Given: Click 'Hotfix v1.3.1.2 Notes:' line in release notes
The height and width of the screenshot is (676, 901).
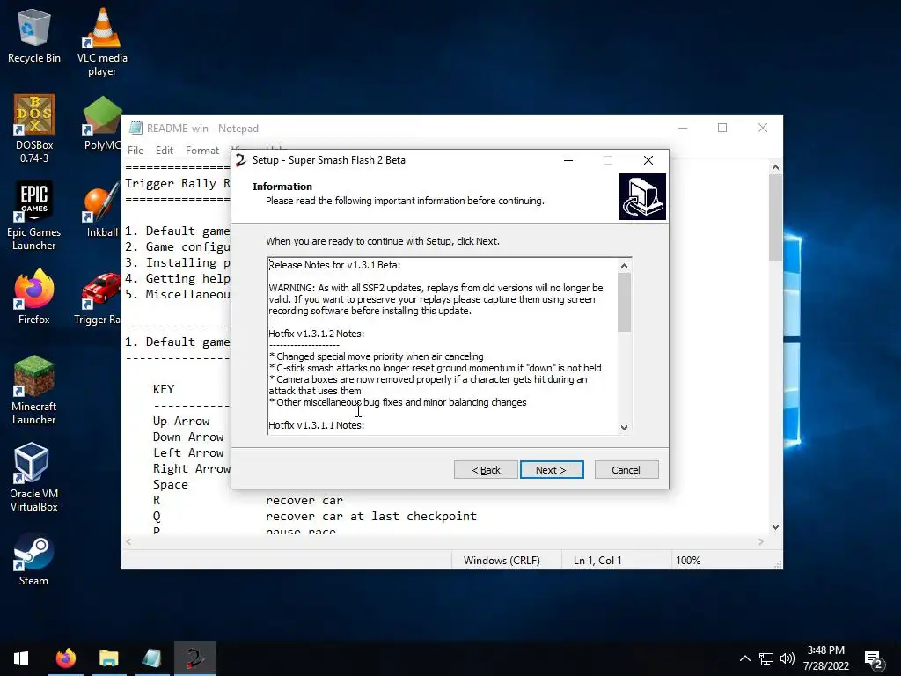Looking at the screenshot, I should pyautogui.click(x=316, y=334).
